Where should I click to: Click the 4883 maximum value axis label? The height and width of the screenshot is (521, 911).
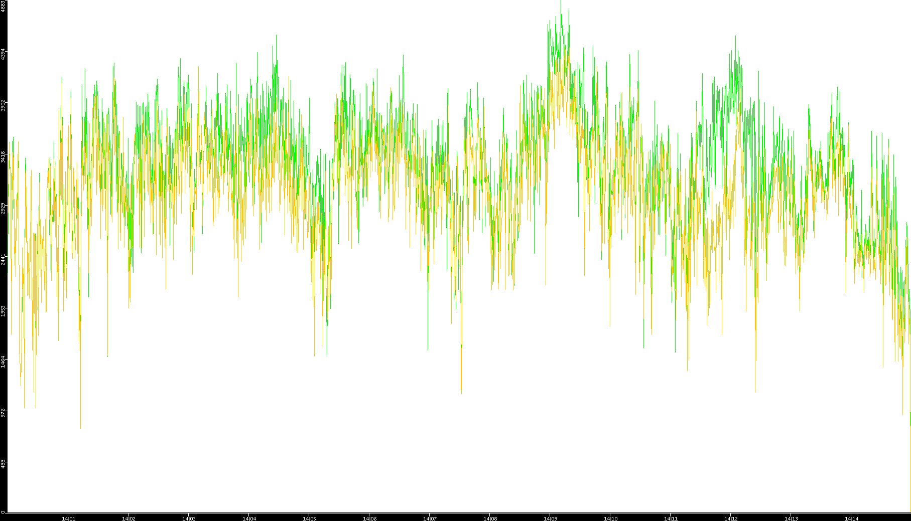coord(3,6)
